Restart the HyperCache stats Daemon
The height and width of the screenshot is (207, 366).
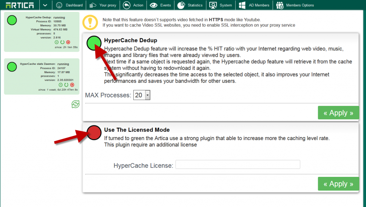[x=66, y=85]
